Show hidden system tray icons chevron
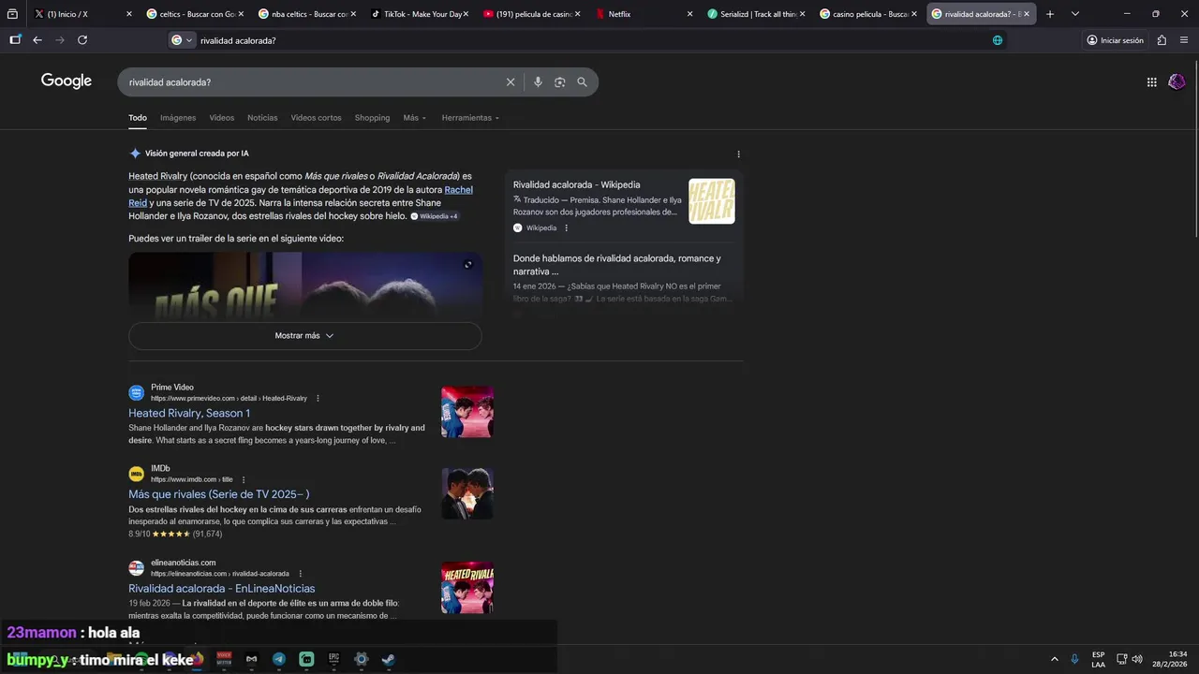The image size is (1199, 674). click(x=1054, y=659)
